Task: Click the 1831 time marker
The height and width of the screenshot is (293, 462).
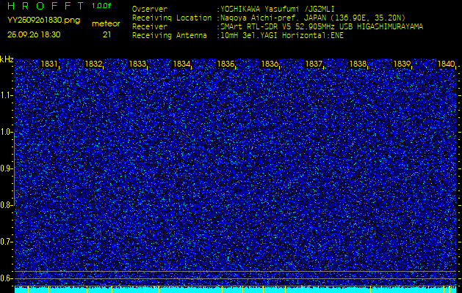Action: pos(49,64)
